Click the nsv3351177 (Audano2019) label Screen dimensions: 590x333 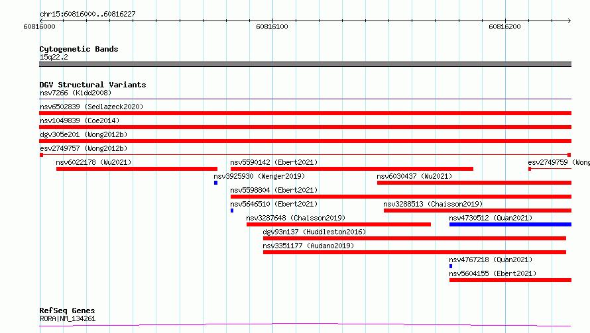(x=308, y=246)
